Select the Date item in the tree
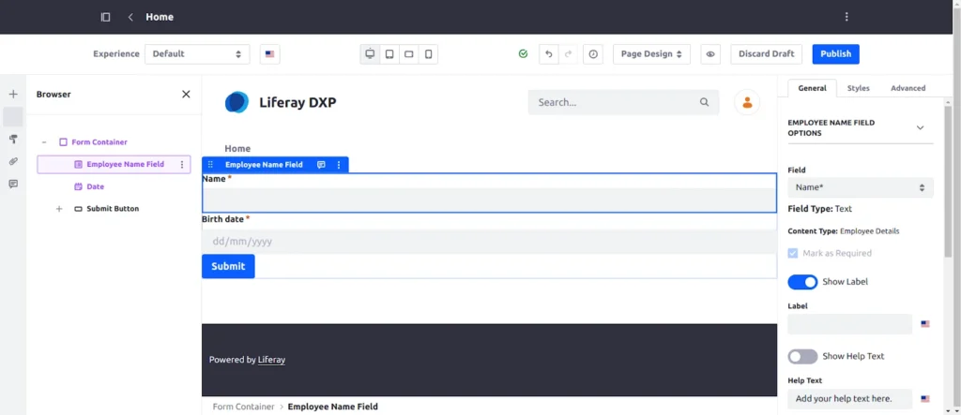This screenshot has height=415, width=961. (x=95, y=186)
